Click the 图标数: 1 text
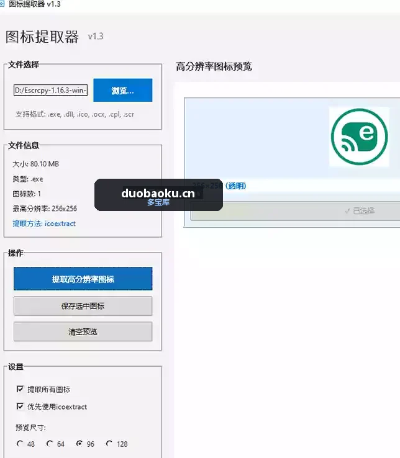The image size is (400, 458). click(27, 194)
